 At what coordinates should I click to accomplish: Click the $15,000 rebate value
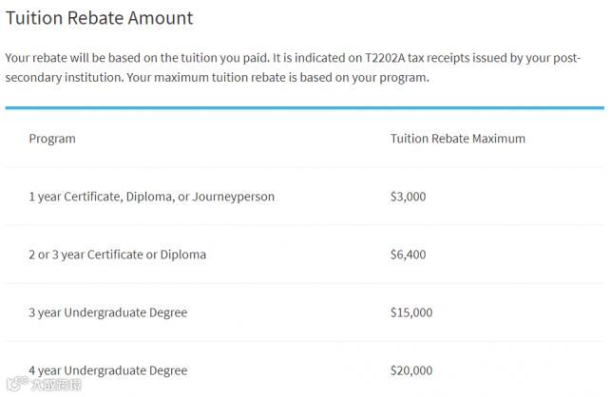[x=411, y=312]
